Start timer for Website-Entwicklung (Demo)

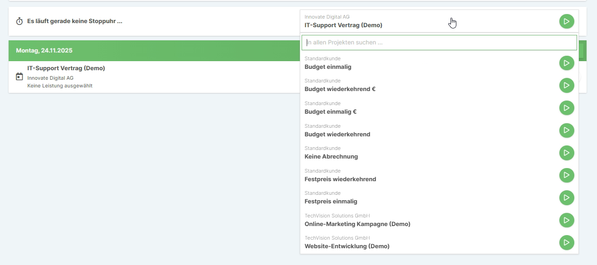coord(567,242)
